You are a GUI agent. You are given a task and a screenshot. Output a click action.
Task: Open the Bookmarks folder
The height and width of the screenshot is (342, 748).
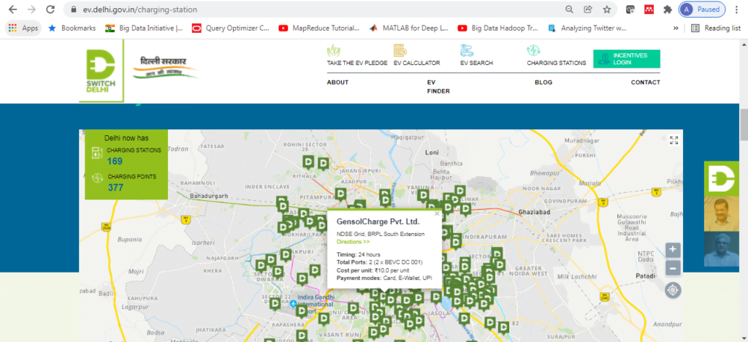pyautogui.click(x=72, y=28)
